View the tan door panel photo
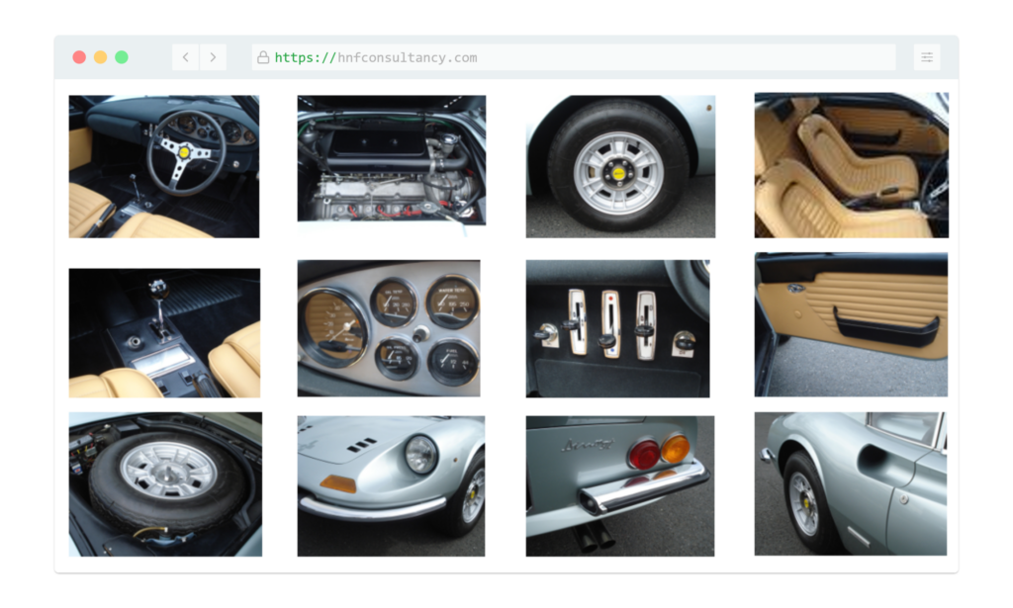Viewport: 1013px width, 608px height. 851,324
